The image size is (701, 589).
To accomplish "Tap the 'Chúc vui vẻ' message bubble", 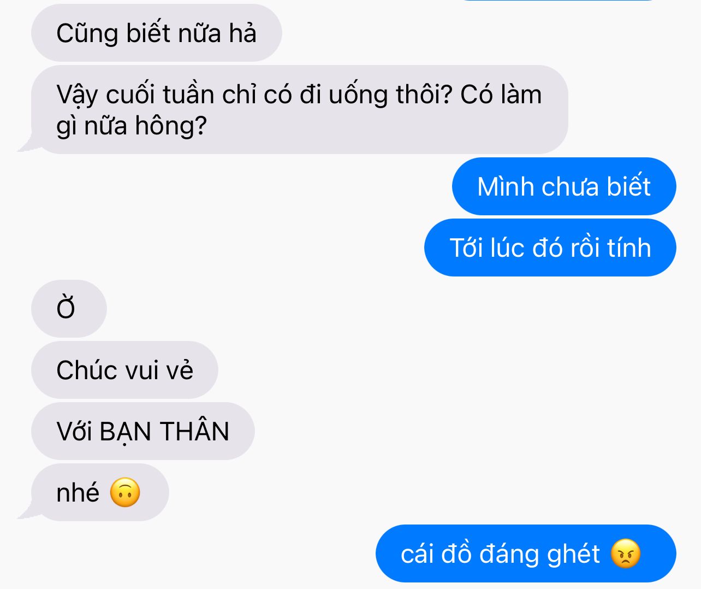I will [x=124, y=370].
